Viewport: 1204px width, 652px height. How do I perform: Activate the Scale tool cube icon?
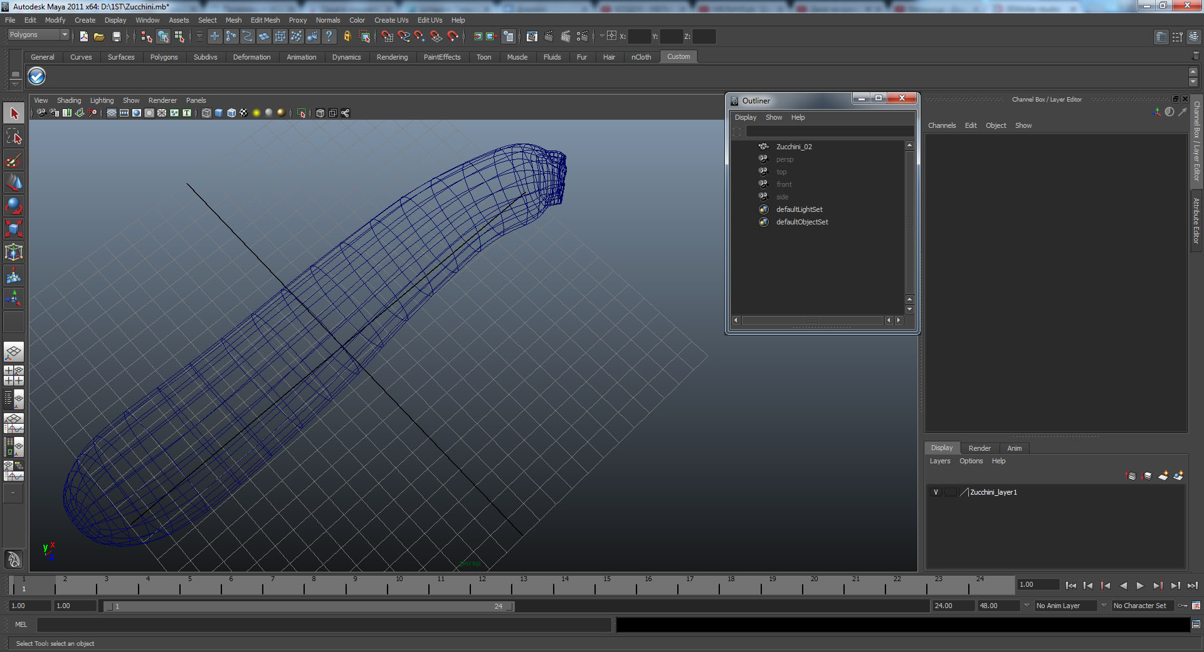[14, 229]
